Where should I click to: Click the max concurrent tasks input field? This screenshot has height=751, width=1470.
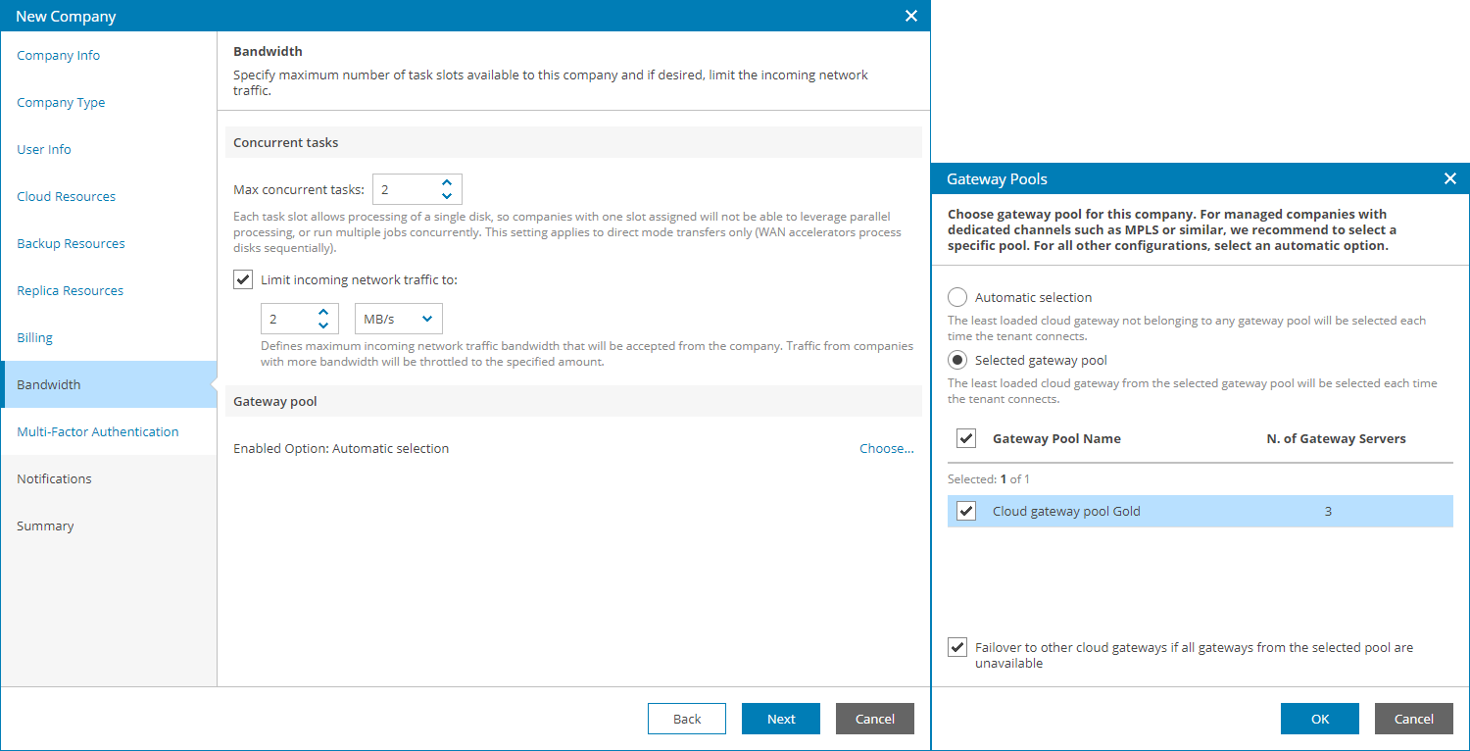tap(404, 189)
